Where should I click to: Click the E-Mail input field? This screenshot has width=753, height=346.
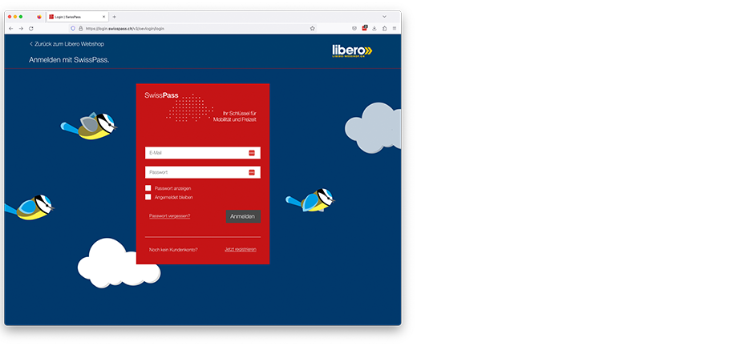tap(203, 153)
